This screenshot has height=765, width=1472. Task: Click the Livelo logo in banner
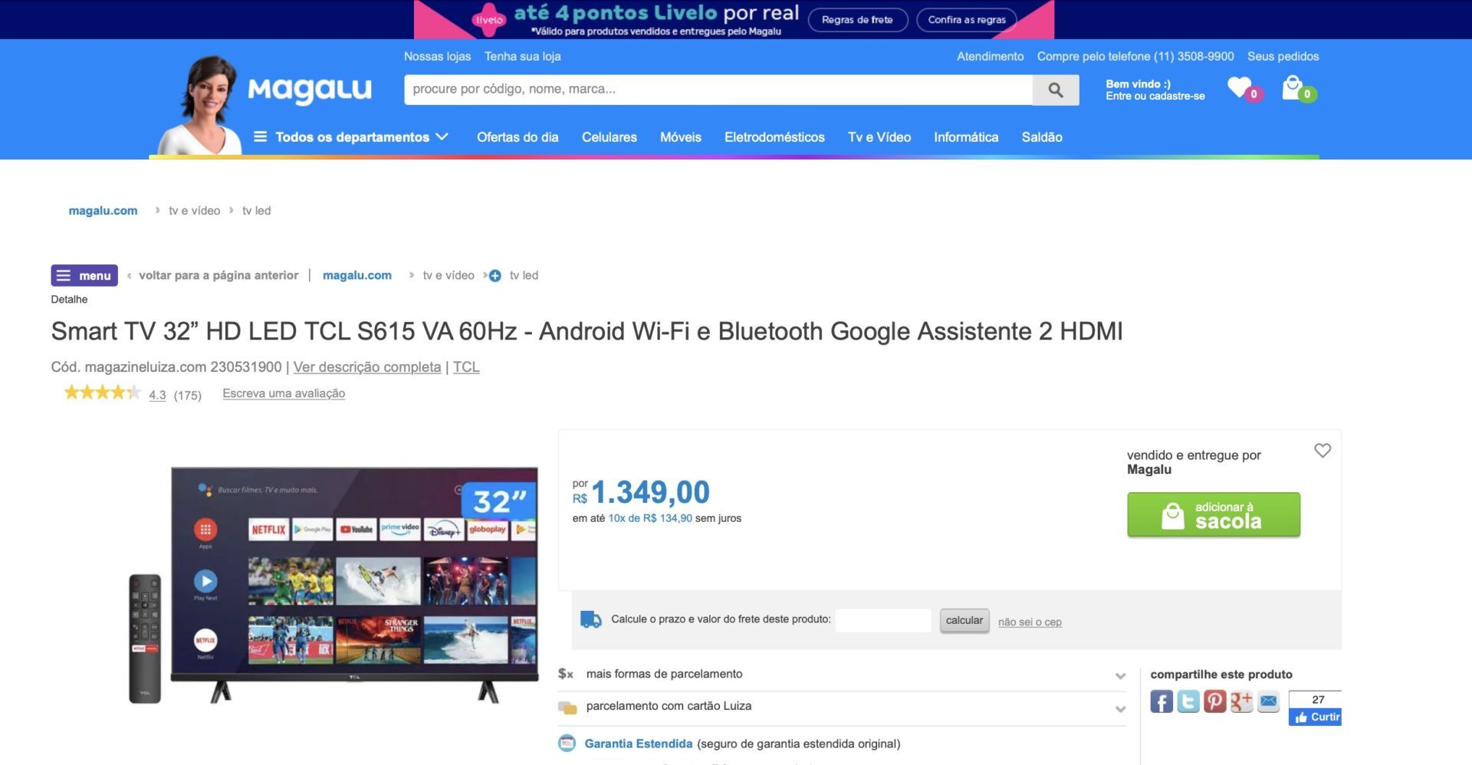click(x=488, y=20)
